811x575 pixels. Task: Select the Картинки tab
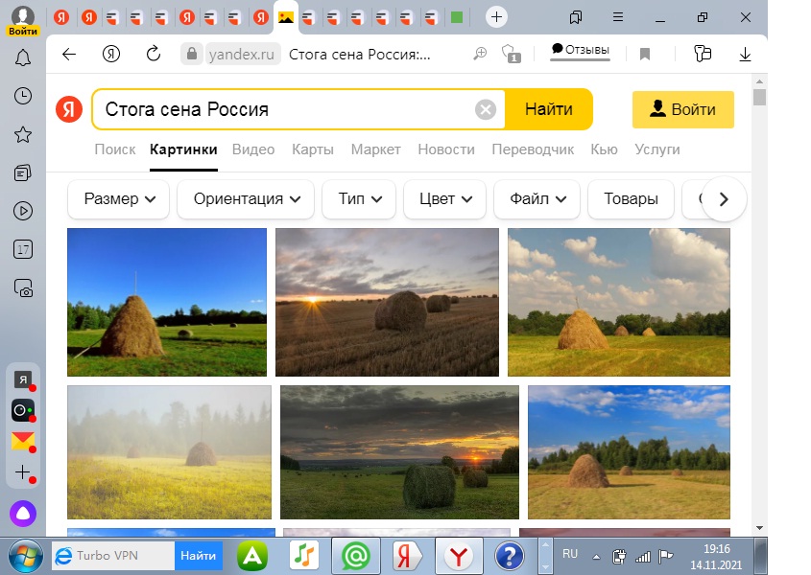click(x=183, y=149)
